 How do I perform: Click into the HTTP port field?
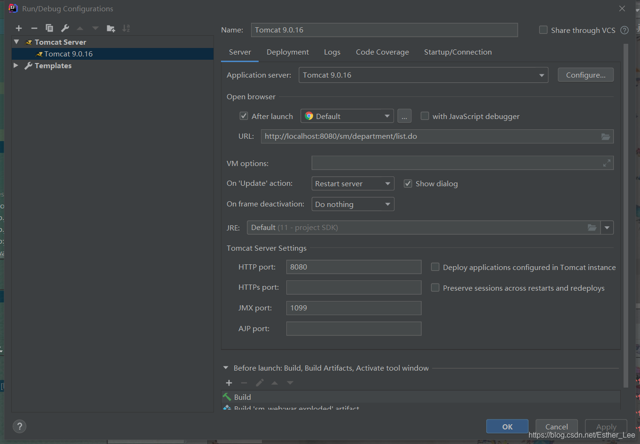pos(354,267)
